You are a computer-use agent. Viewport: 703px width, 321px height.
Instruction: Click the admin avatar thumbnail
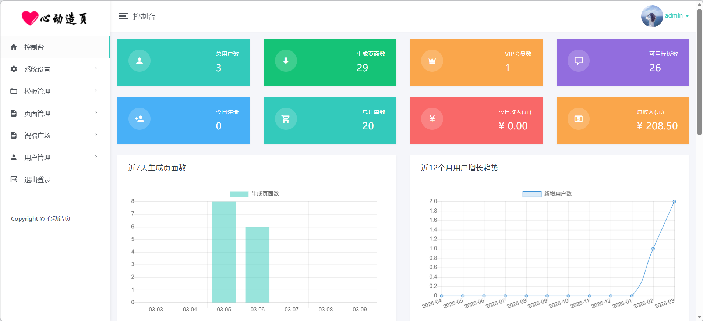click(x=652, y=16)
